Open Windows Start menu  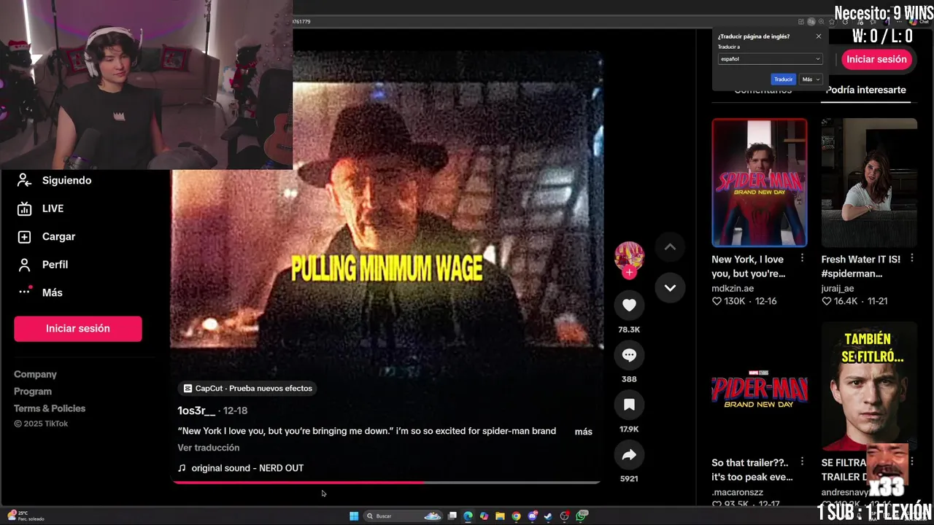tap(354, 516)
